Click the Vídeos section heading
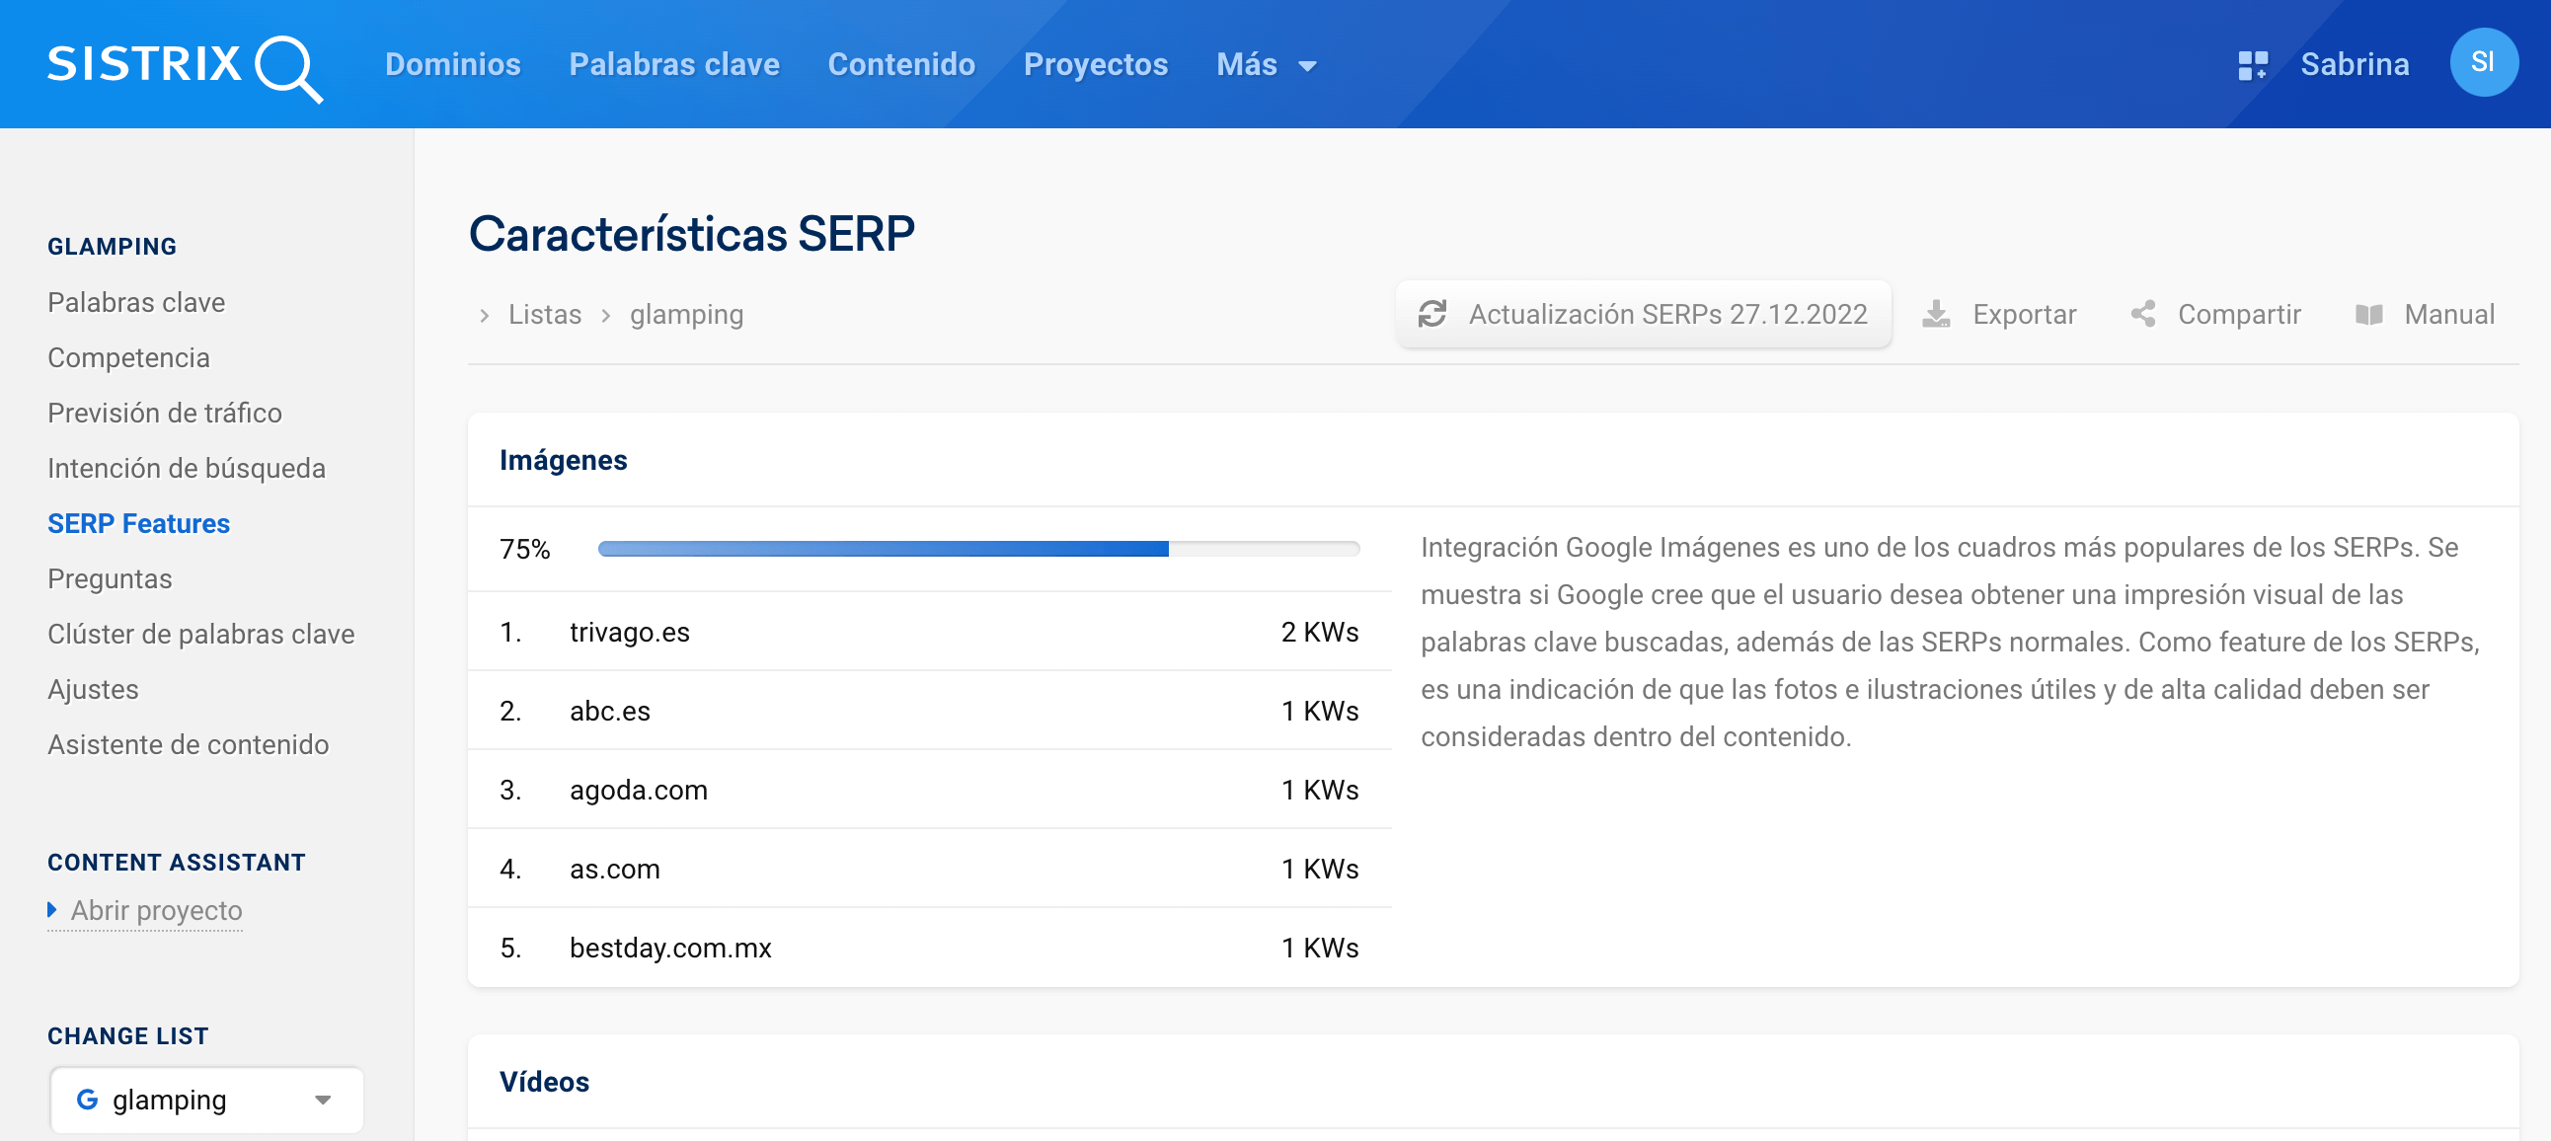Viewport: 2551px width, 1141px height. click(x=544, y=1082)
